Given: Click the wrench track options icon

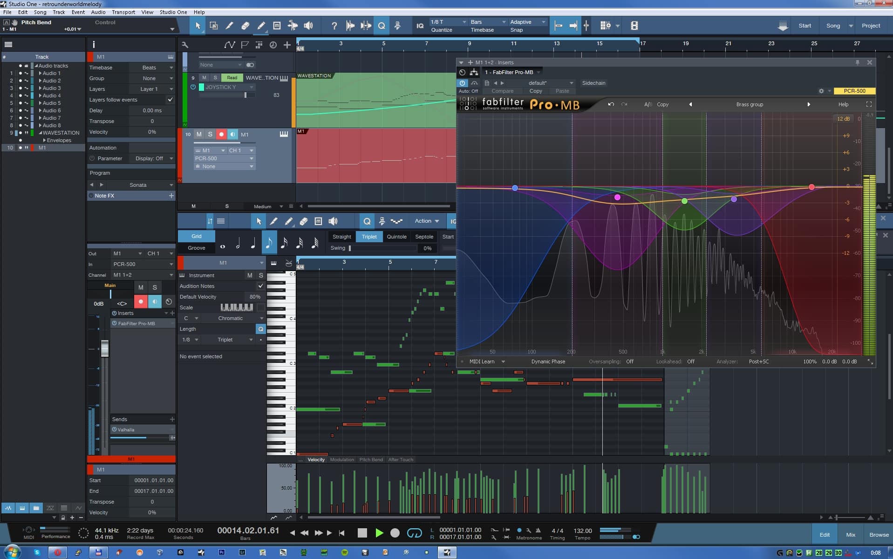Looking at the screenshot, I should click(185, 45).
